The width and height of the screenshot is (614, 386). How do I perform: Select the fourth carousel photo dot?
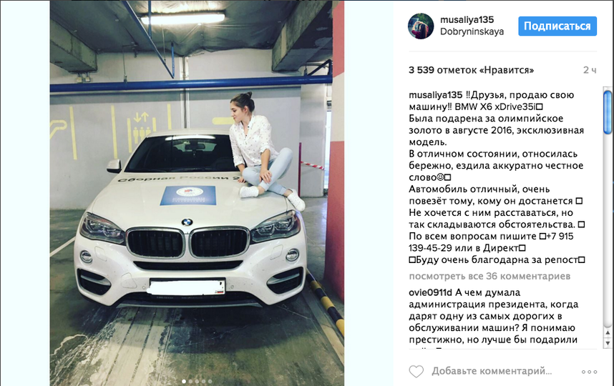[x=204, y=381]
